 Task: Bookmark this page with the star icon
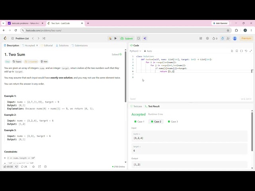(x=228, y=30)
